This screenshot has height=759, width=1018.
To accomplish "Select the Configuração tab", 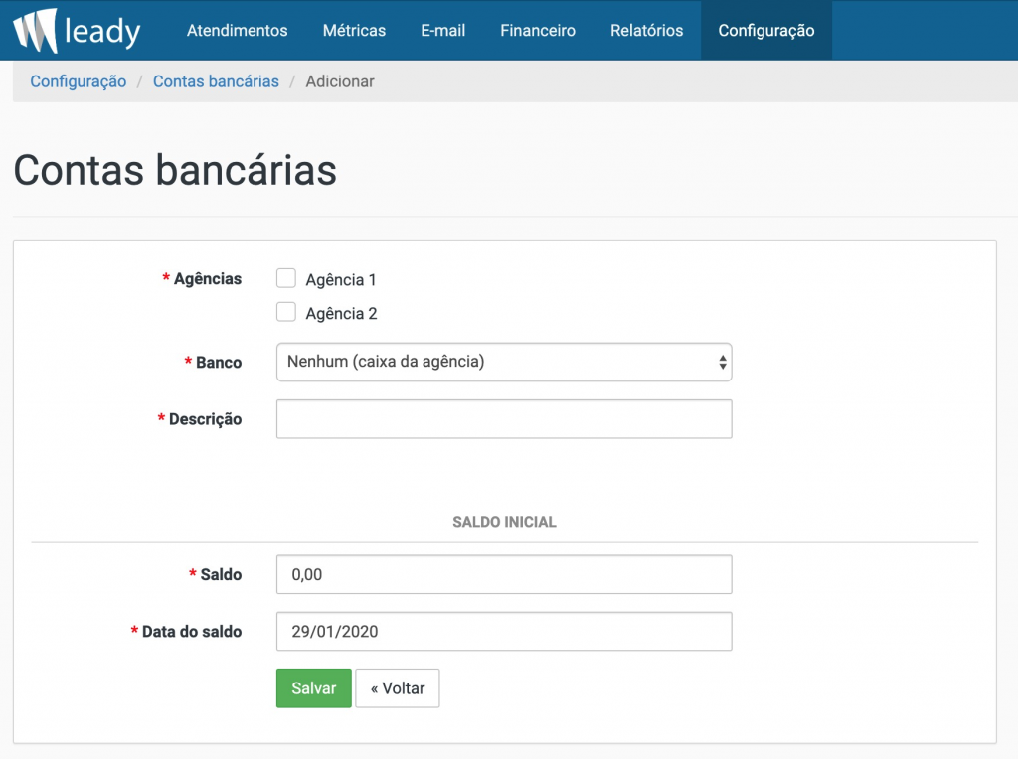I will click(x=766, y=31).
